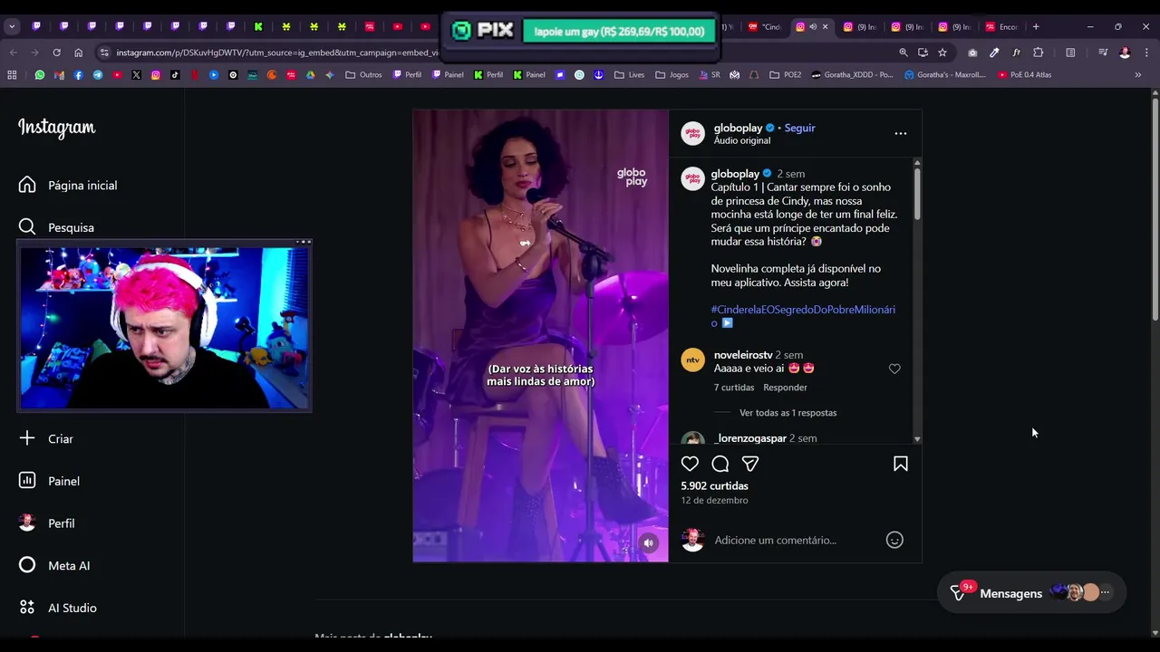Image resolution: width=1160 pixels, height=652 pixels.
Task: Open the browser side panel icon
Action: point(1070,53)
